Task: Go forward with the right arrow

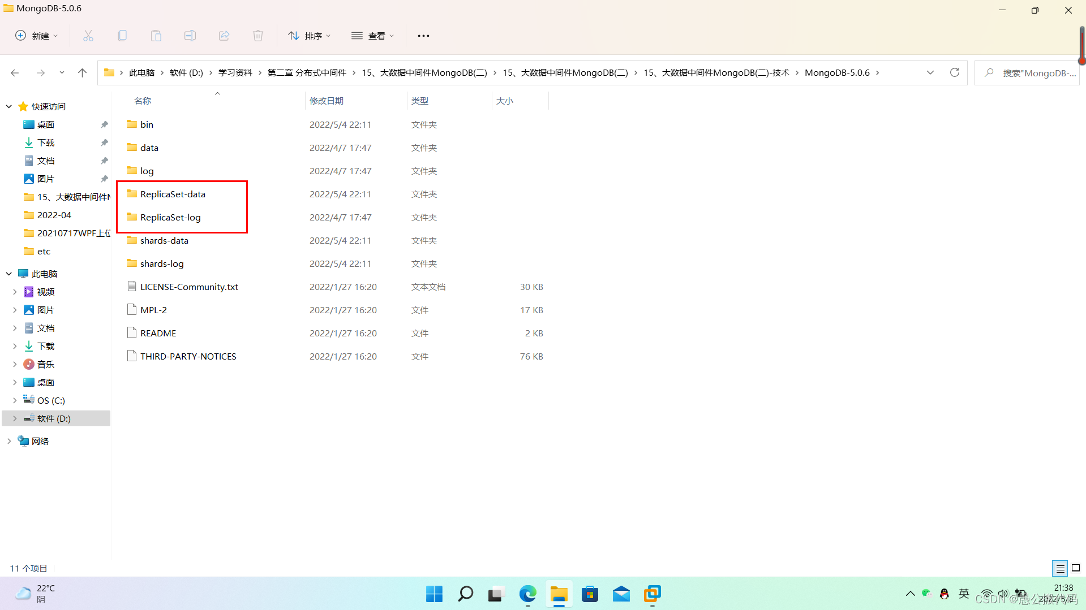Action: pos(41,73)
